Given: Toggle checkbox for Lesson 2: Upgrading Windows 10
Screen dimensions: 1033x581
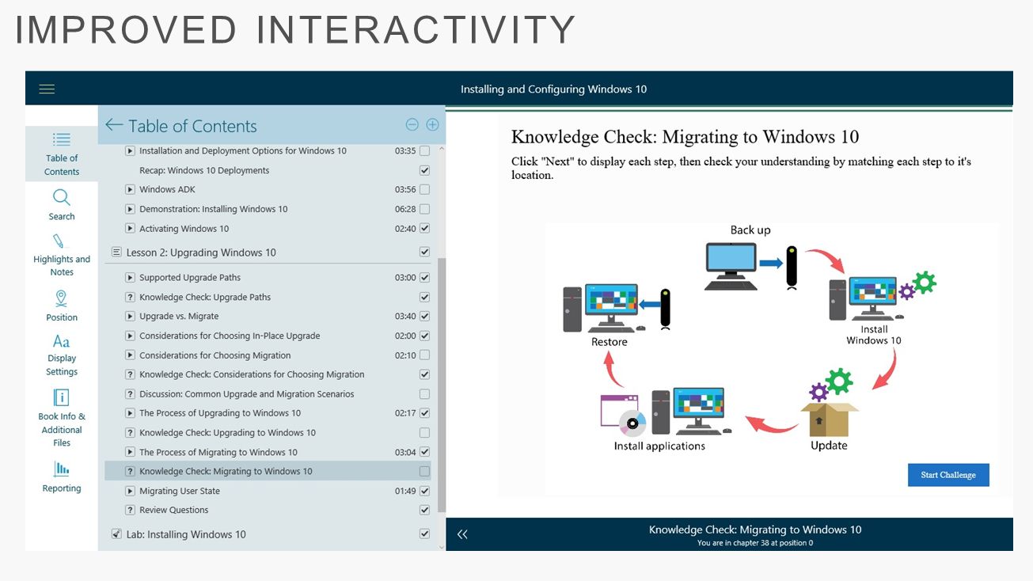Looking at the screenshot, I should [424, 252].
